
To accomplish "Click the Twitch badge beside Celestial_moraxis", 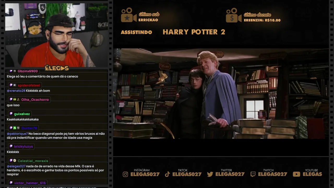I will pos(11,161).
